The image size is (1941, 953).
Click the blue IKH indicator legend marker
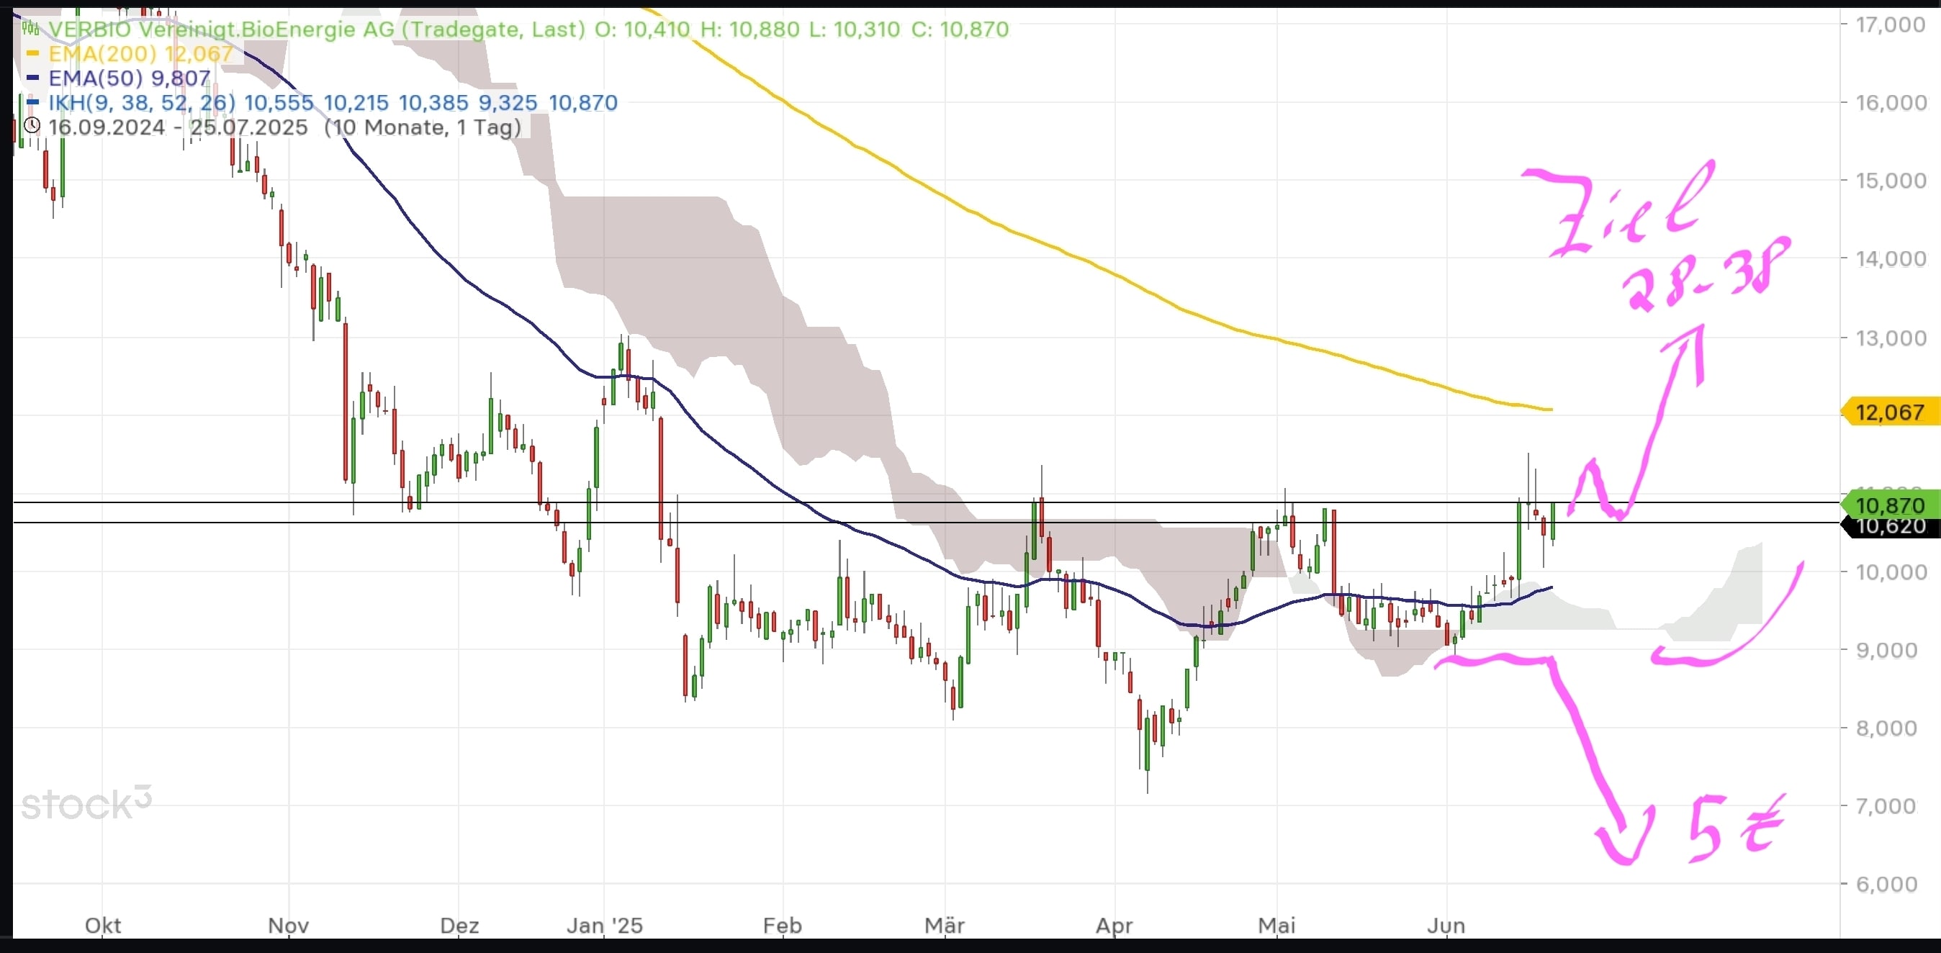coord(32,101)
